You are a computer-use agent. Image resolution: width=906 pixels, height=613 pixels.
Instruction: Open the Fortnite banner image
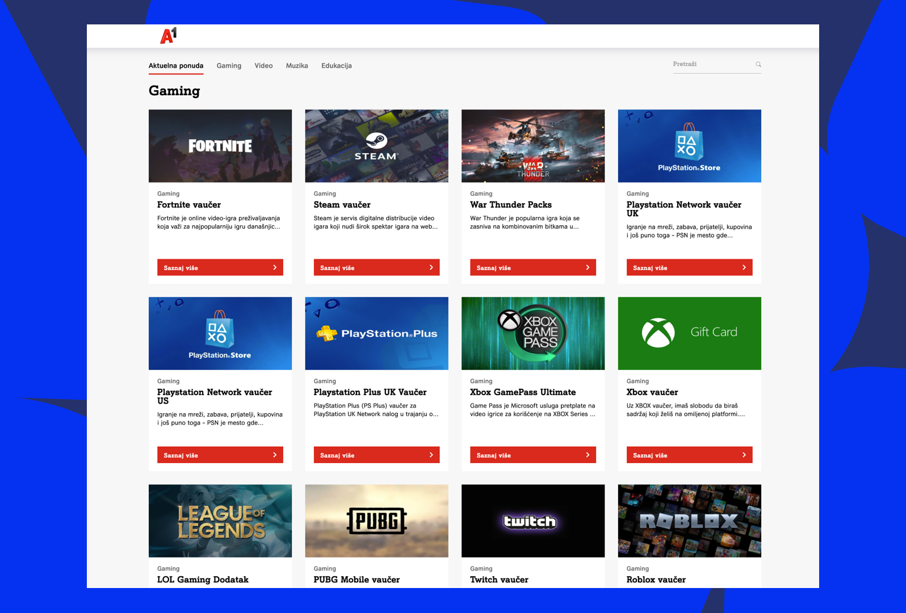coord(220,146)
